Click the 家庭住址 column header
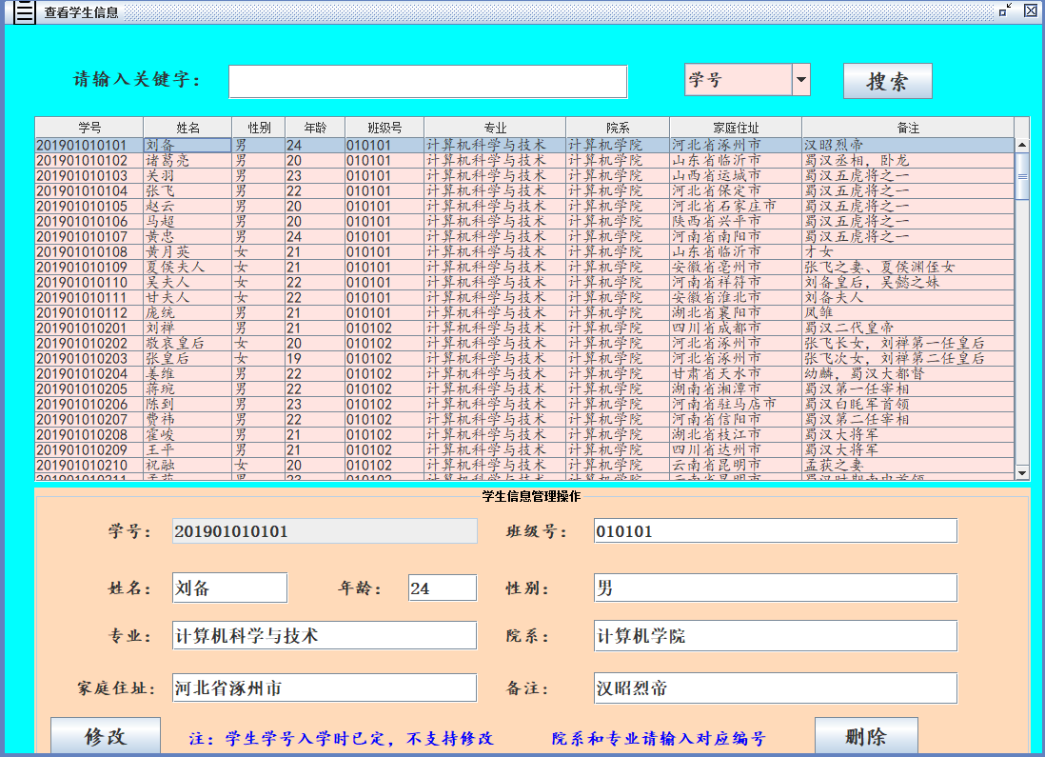 click(736, 128)
